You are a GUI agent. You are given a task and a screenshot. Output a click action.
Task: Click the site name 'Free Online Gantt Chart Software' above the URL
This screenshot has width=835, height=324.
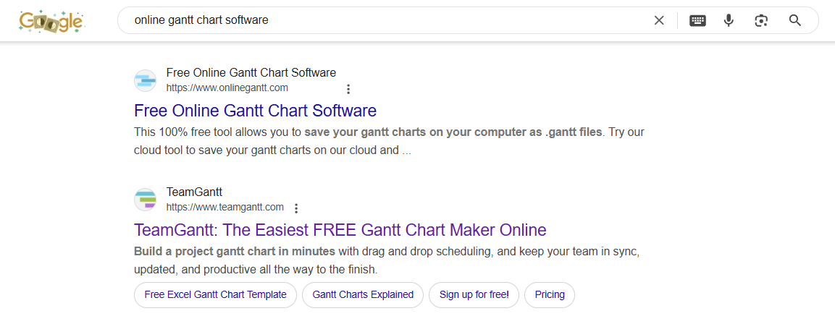(x=251, y=73)
